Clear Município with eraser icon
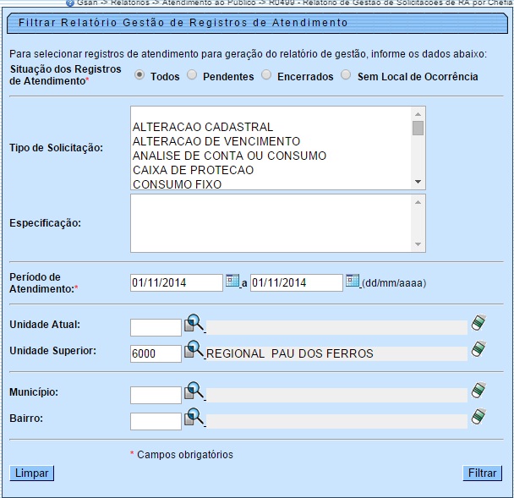Image resolution: width=514 pixels, height=498 pixels. click(478, 390)
